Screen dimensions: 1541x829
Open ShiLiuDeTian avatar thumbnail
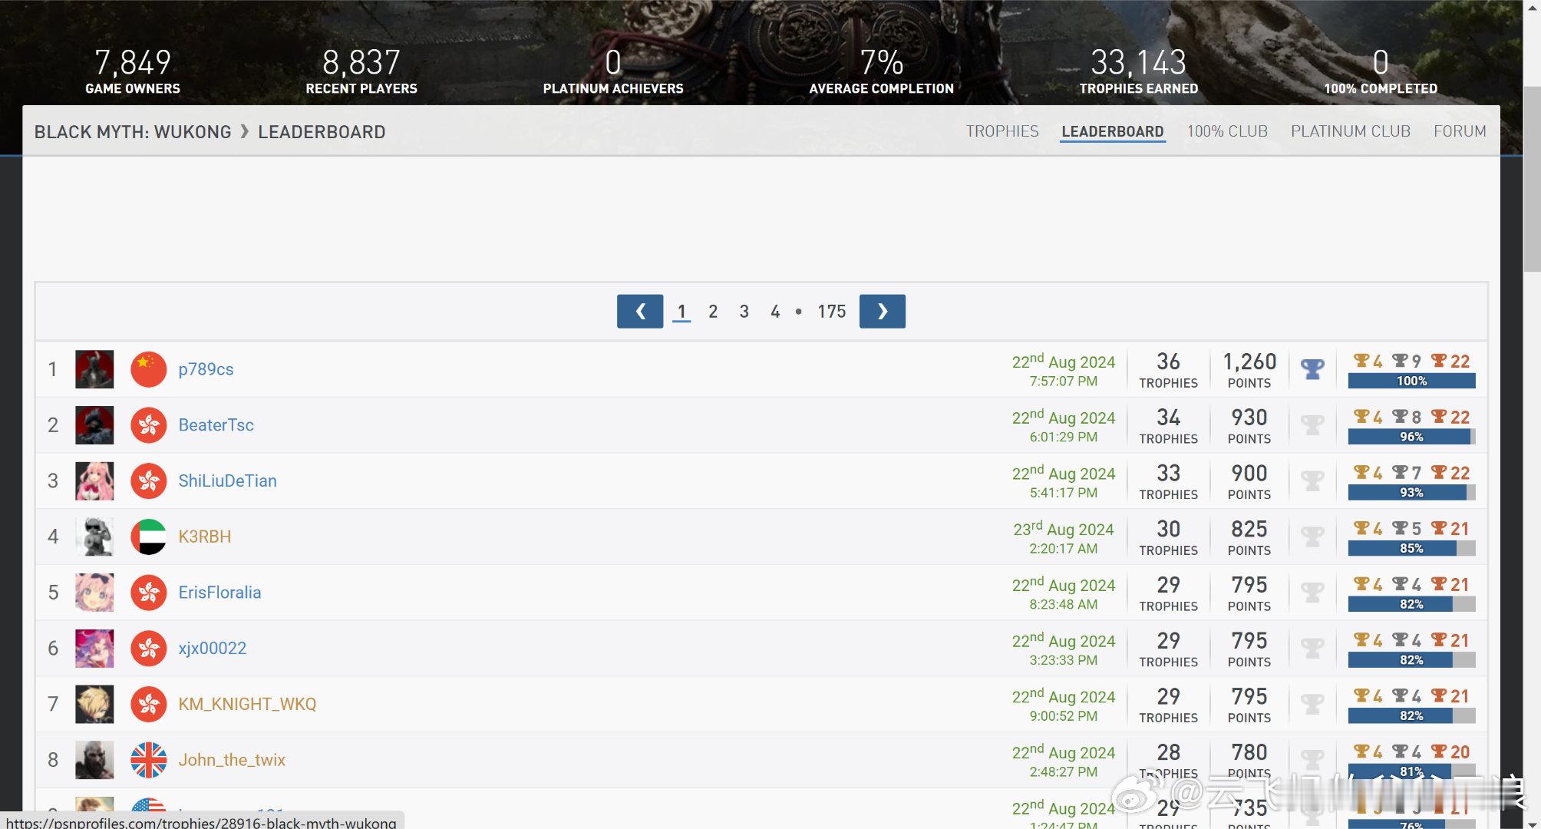click(x=94, y=481)
